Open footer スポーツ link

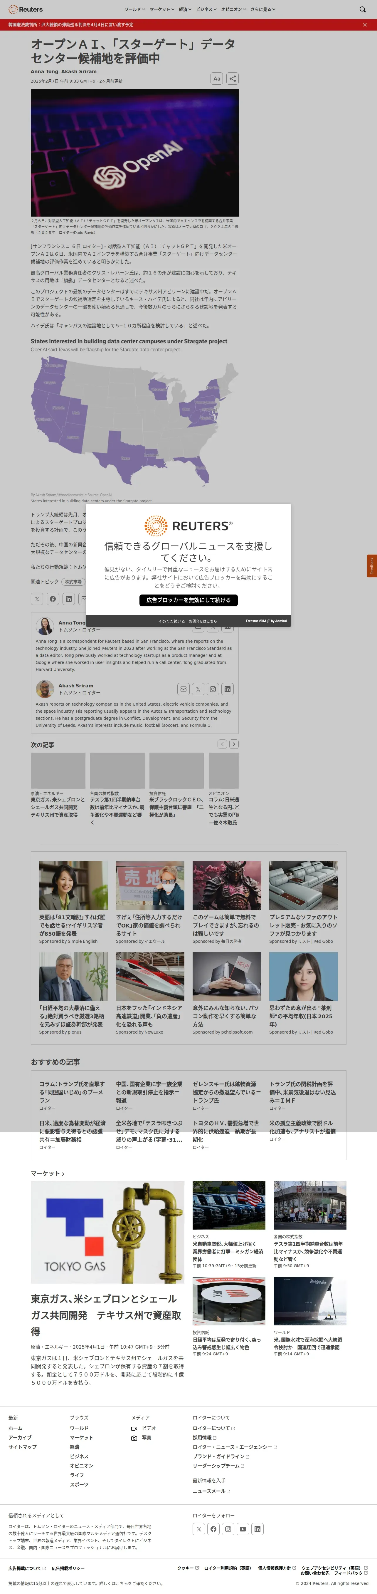pyautogui.click(x=79, y=1484)
